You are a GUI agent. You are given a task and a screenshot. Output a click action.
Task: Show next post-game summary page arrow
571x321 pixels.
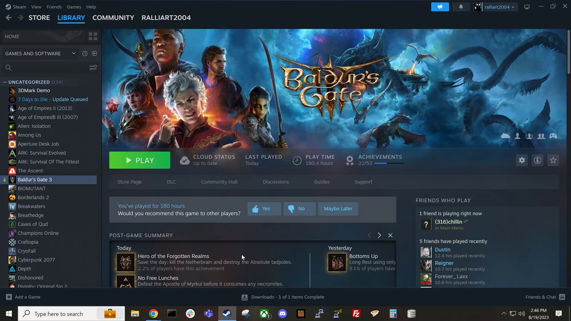click(379, 235)
